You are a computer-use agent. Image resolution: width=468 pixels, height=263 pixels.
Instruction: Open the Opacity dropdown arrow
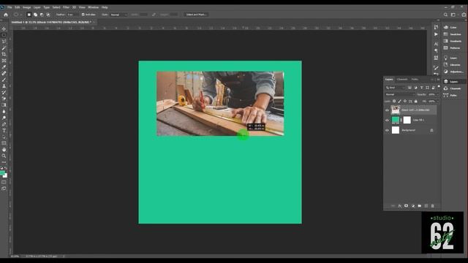438,94
